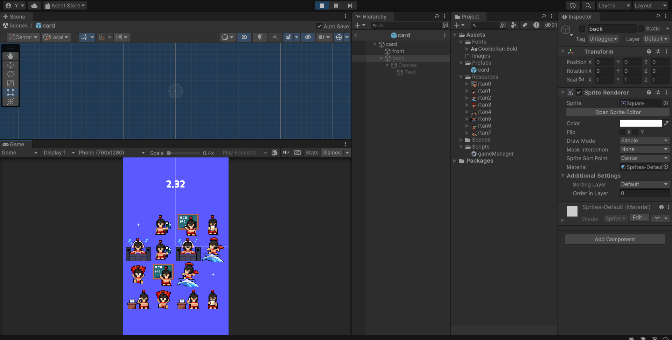Open the cloud services icon
The height and width of the screenshot is (340, 672).
[34, 6]
